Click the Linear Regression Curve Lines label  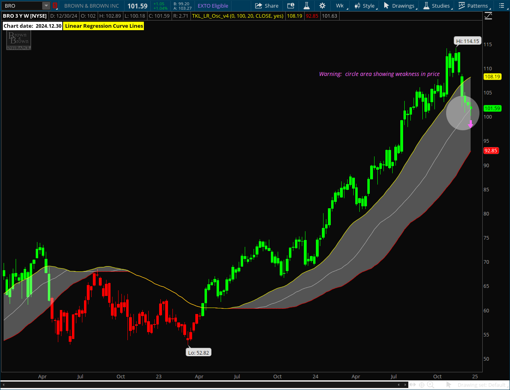[x=104, y=26]
